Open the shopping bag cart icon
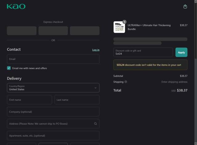 pyautogui.click(x=185, y=6)
